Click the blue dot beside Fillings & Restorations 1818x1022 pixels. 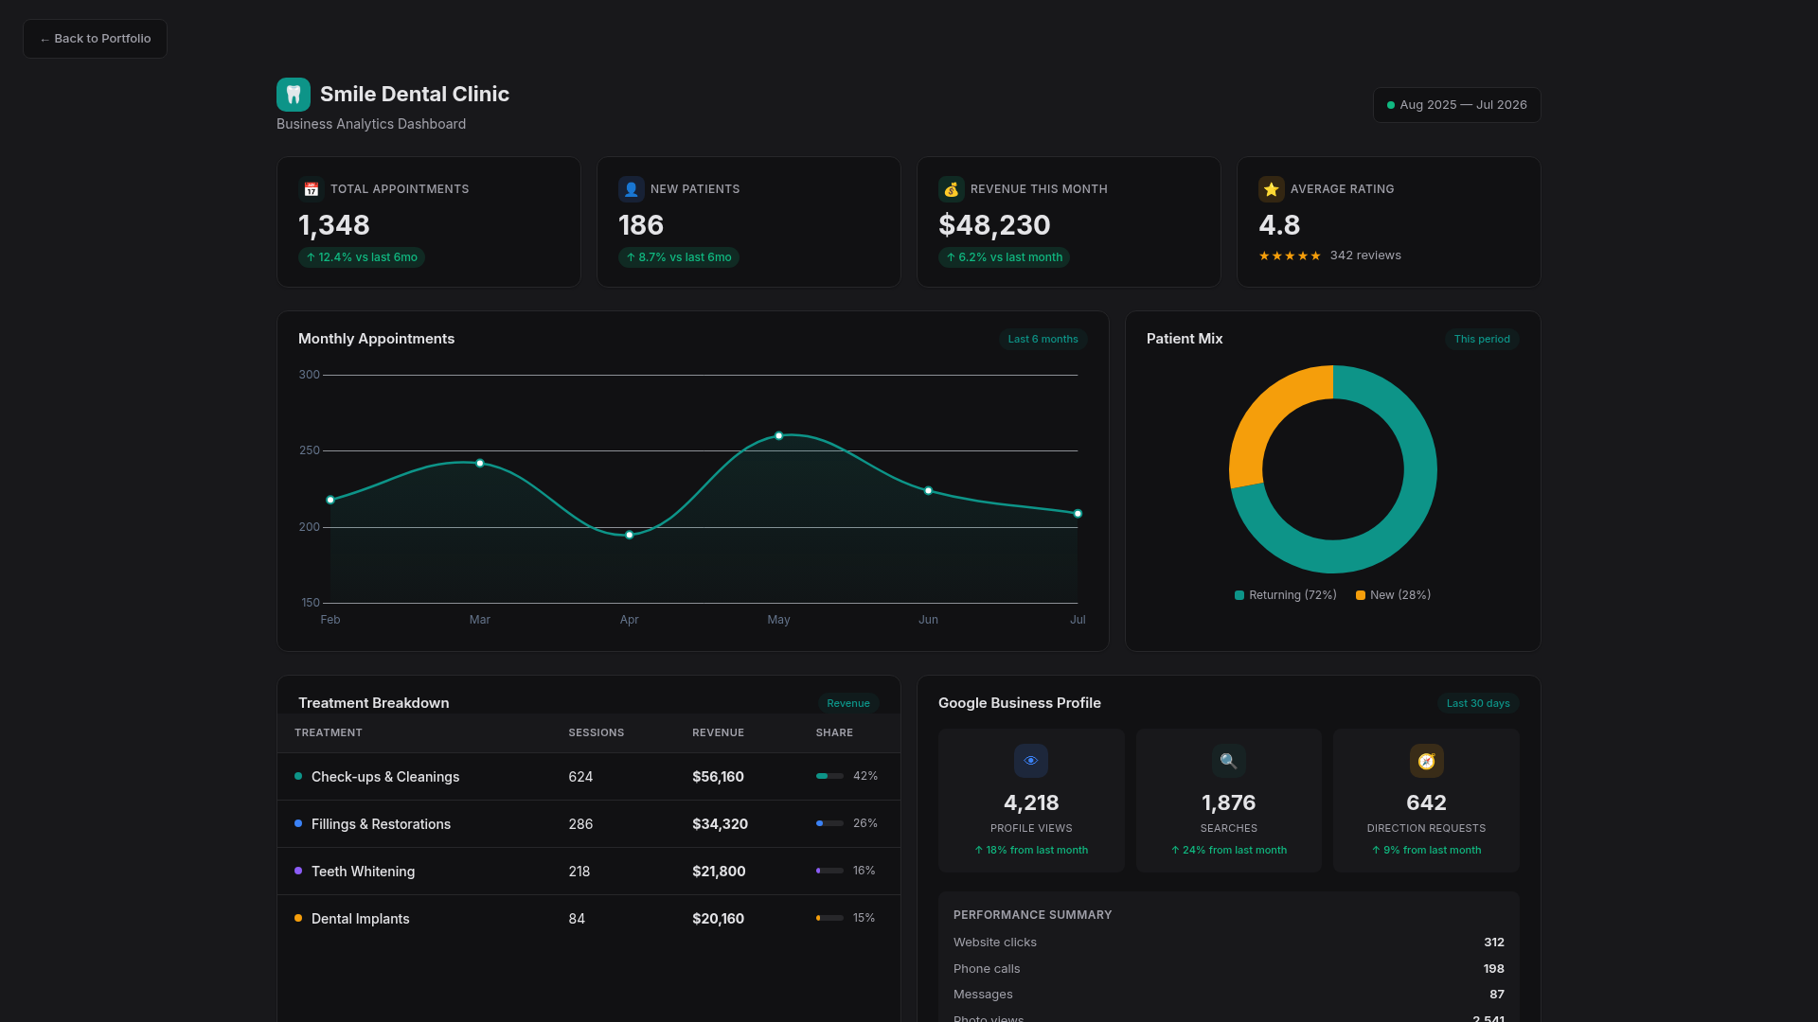298,823
